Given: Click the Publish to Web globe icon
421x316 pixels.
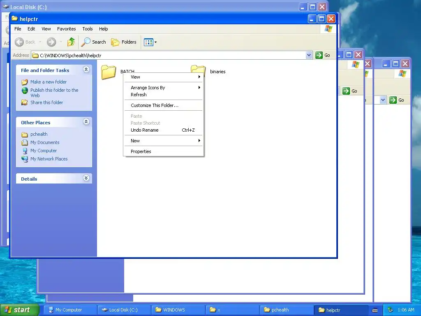Looking at the screenshot, I should (x=25, y=91).
